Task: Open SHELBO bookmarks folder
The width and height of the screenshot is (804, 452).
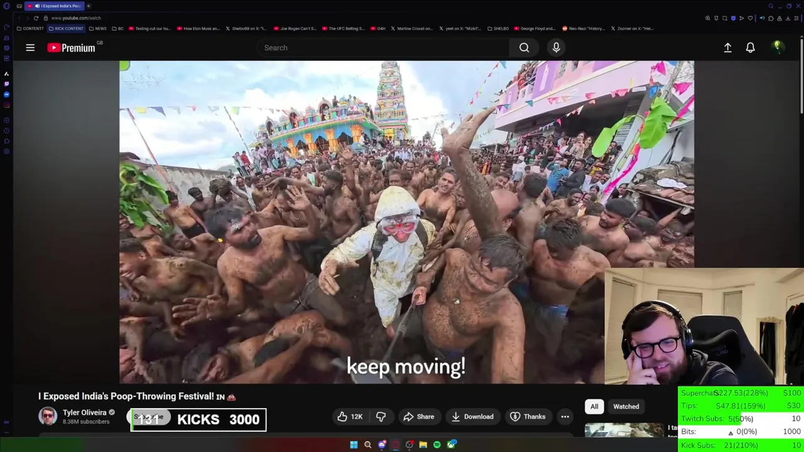Action: [497, 28]
